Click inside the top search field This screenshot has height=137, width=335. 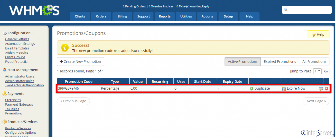point(307,10)
